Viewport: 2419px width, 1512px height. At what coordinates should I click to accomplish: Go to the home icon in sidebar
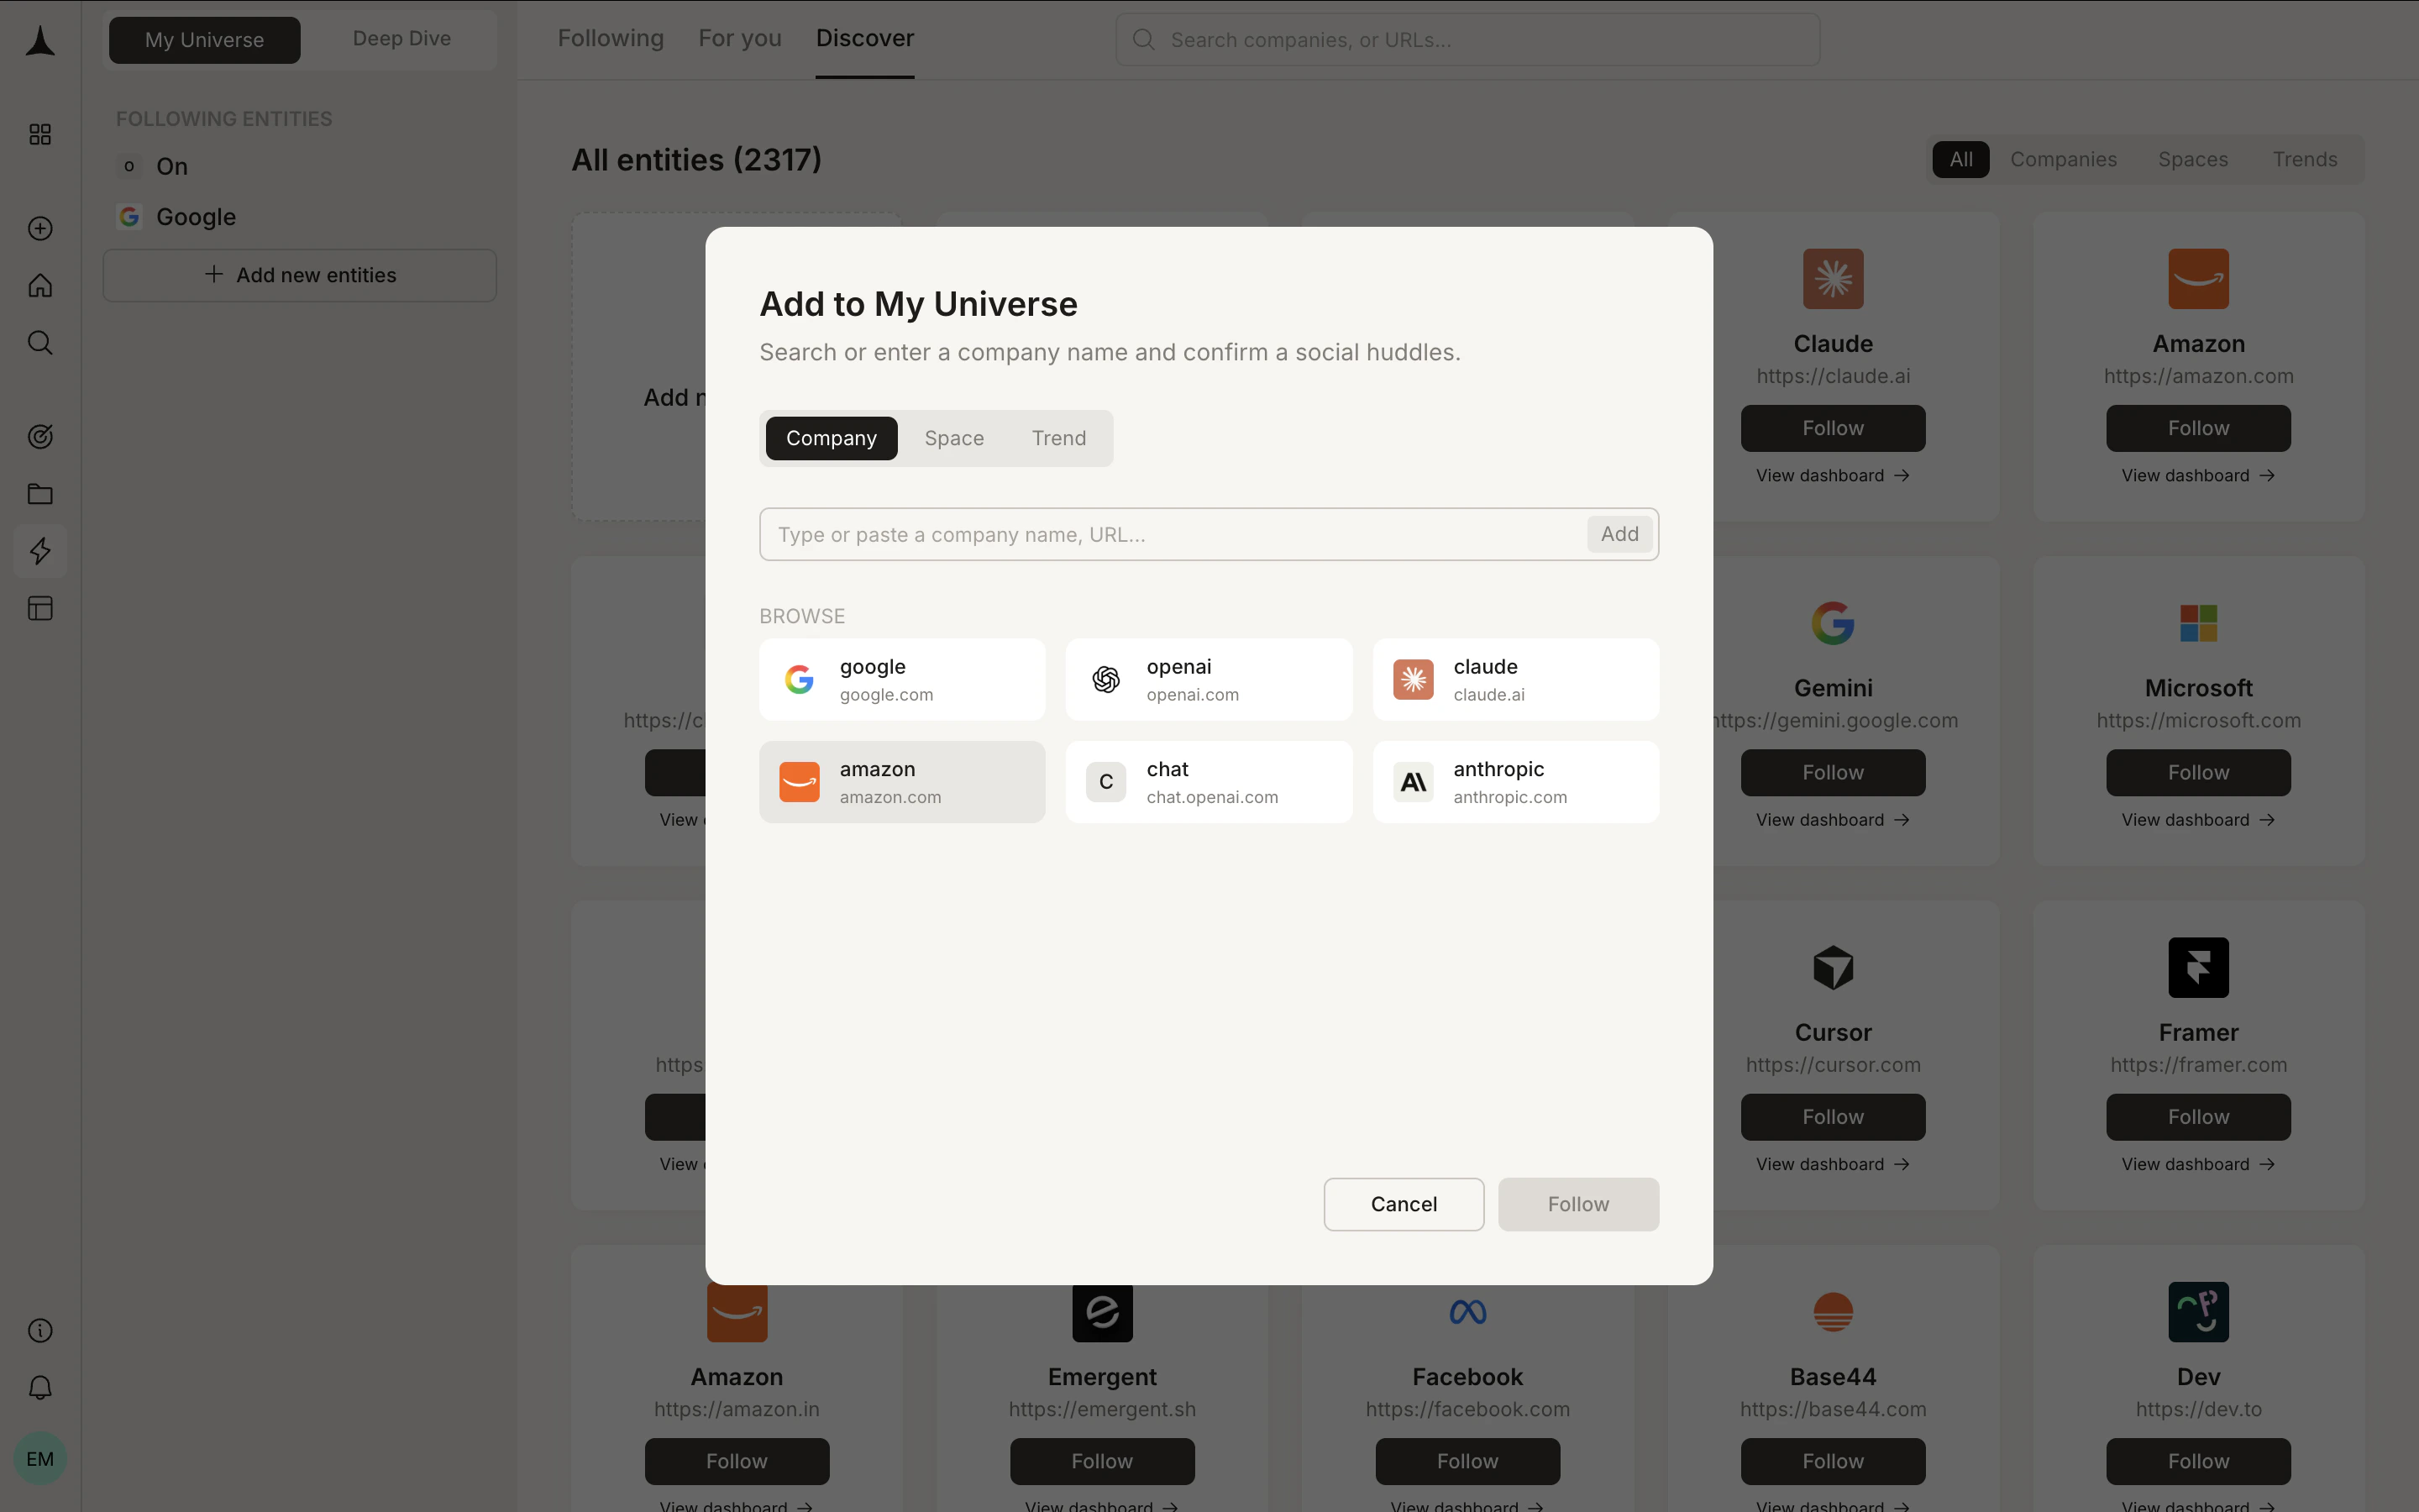(40, 286)
